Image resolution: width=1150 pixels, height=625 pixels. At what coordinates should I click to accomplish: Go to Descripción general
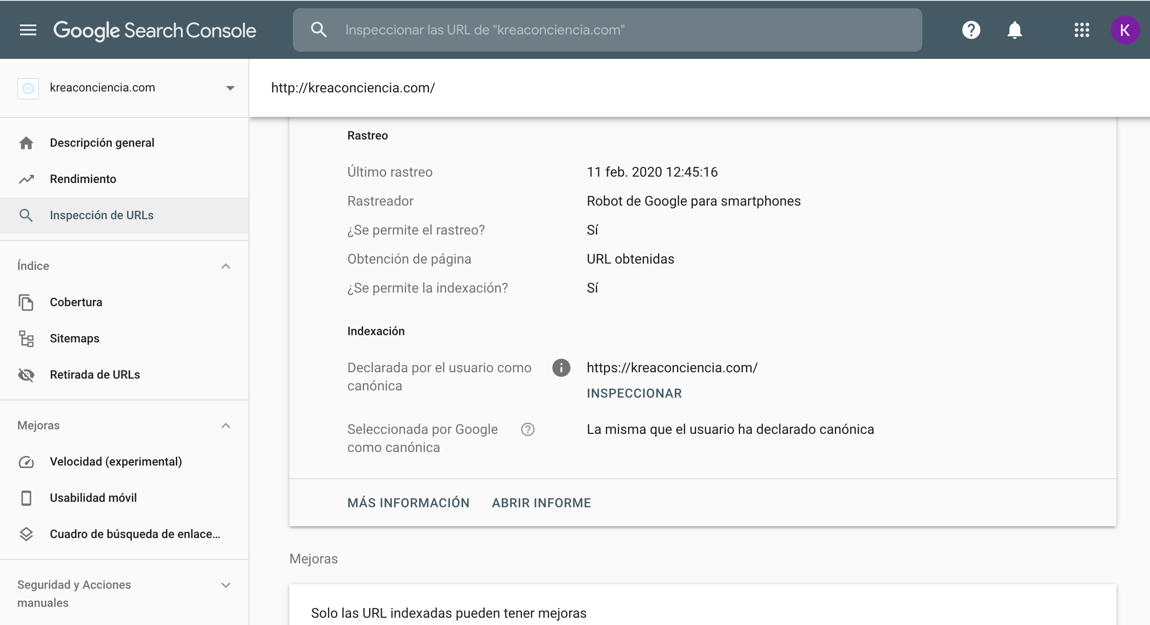(124, 143)
